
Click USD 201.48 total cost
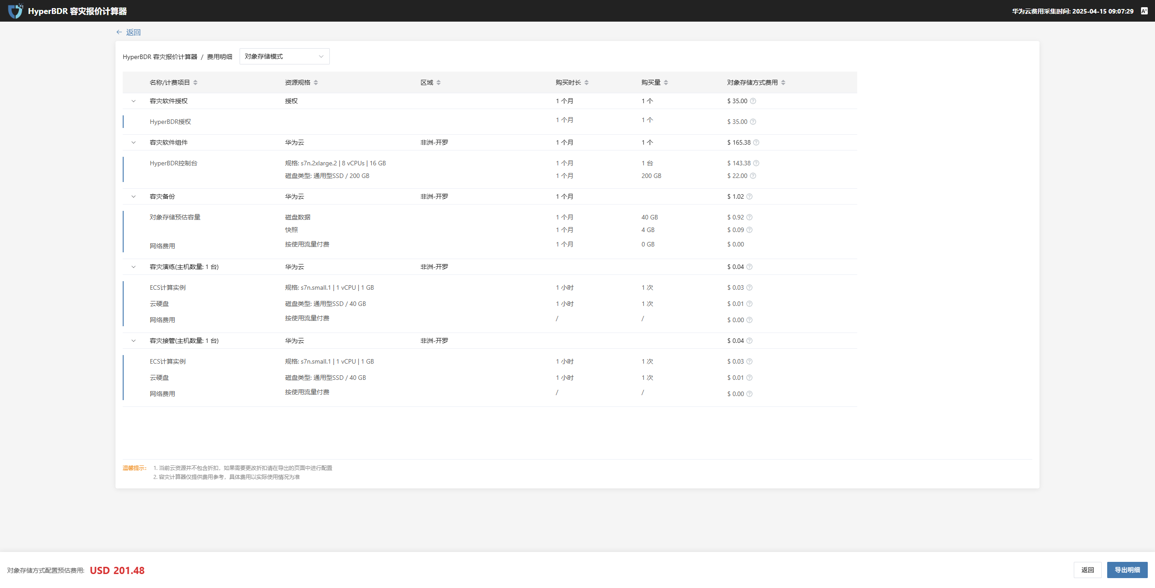[x=117, y=570]
